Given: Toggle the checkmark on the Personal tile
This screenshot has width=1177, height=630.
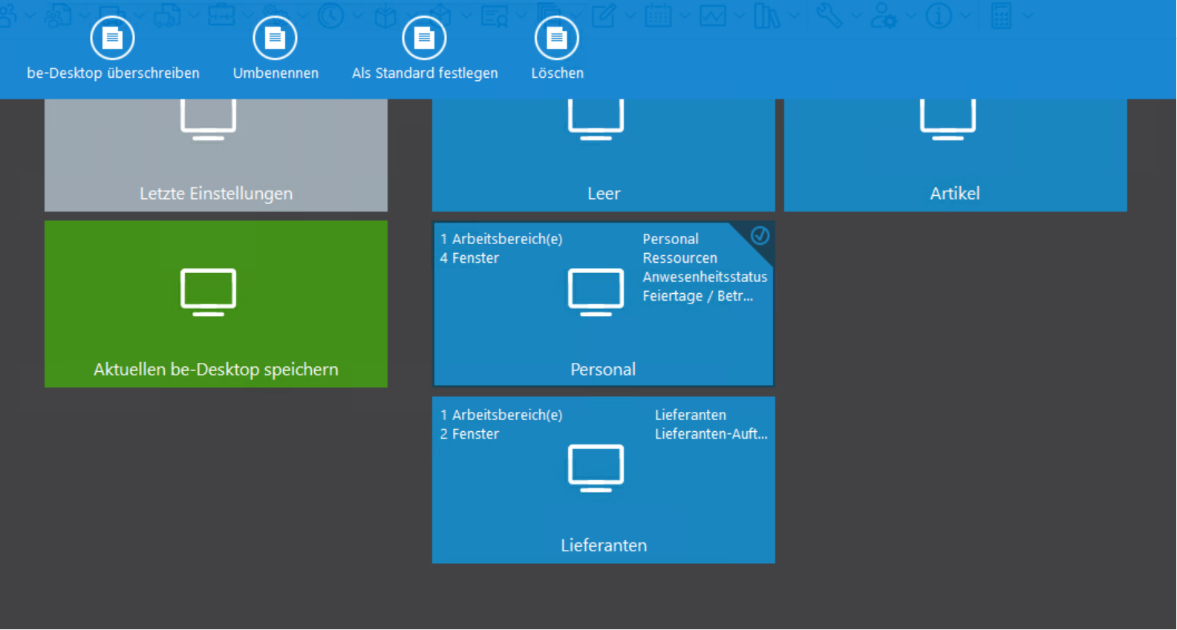Looking at the screenshot, I should tap(760, 236).
